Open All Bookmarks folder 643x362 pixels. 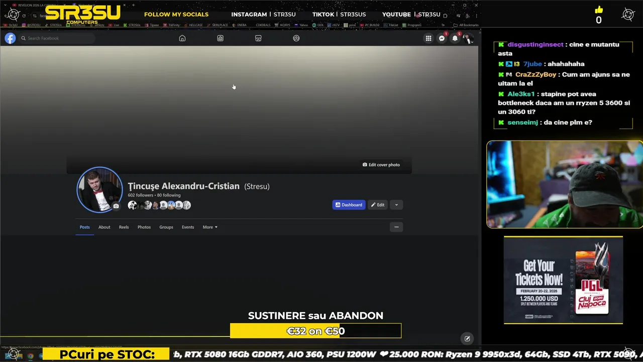tap(466, 25)
